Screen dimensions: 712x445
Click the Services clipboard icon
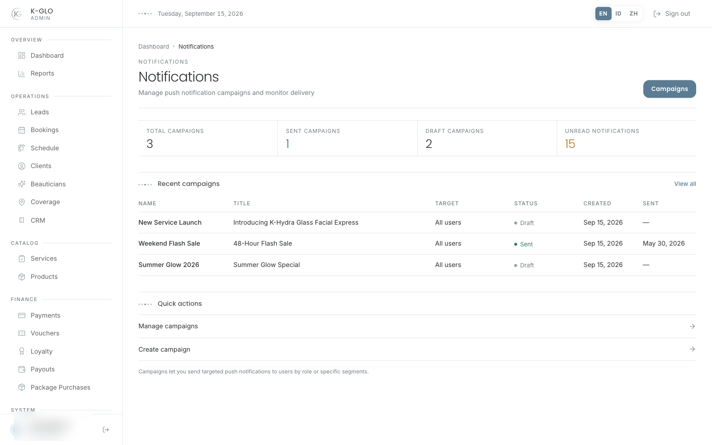(22, 259)
